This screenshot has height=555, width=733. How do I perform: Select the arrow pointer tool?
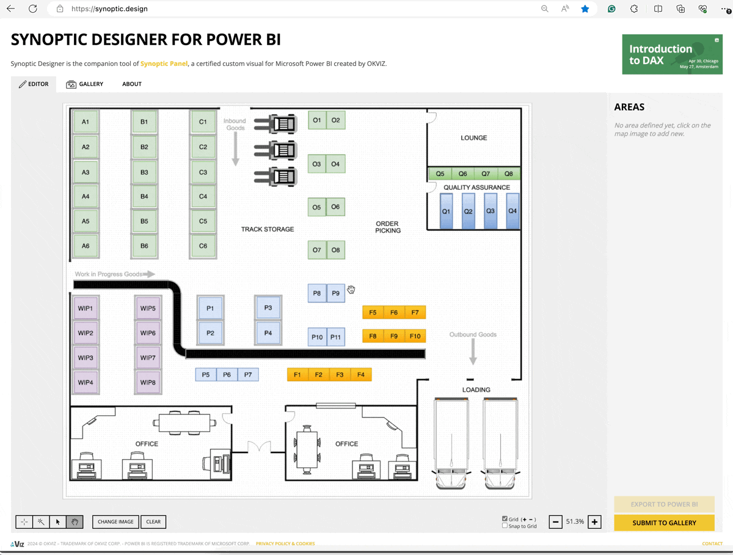click(58, 522)
